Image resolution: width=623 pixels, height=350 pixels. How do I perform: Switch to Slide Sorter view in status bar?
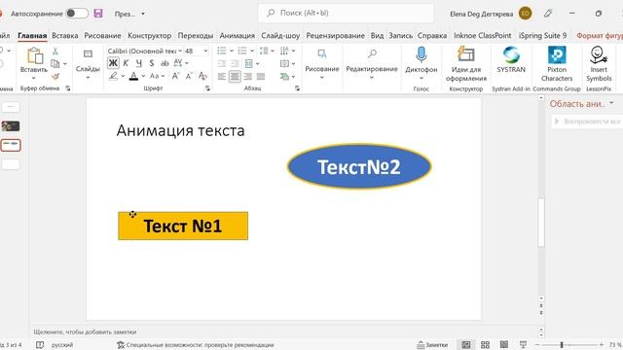pyautogui.click(x=485, y=345)
